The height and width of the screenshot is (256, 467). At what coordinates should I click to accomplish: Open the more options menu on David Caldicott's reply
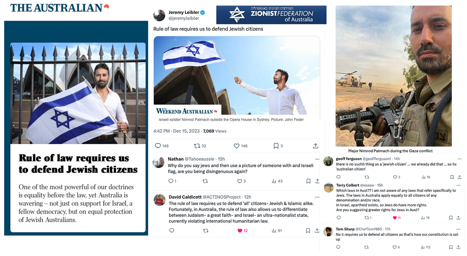coord(318,197)
